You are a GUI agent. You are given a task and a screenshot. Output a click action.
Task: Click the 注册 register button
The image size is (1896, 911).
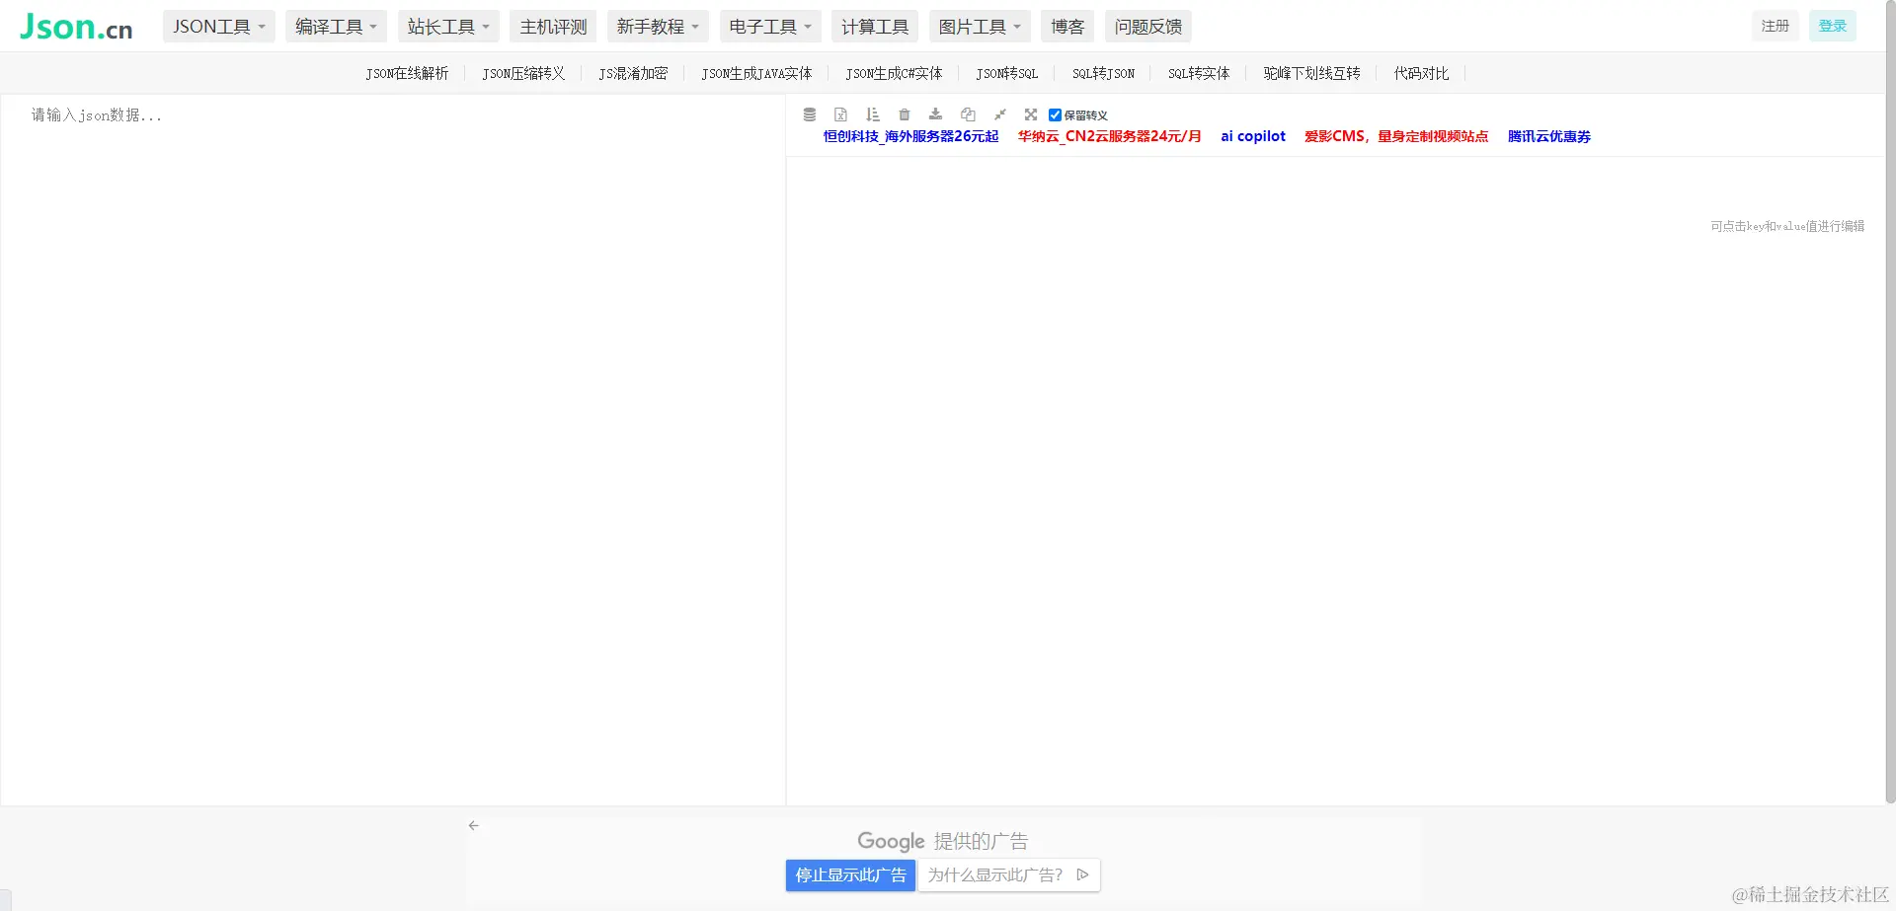(1776, 26)
